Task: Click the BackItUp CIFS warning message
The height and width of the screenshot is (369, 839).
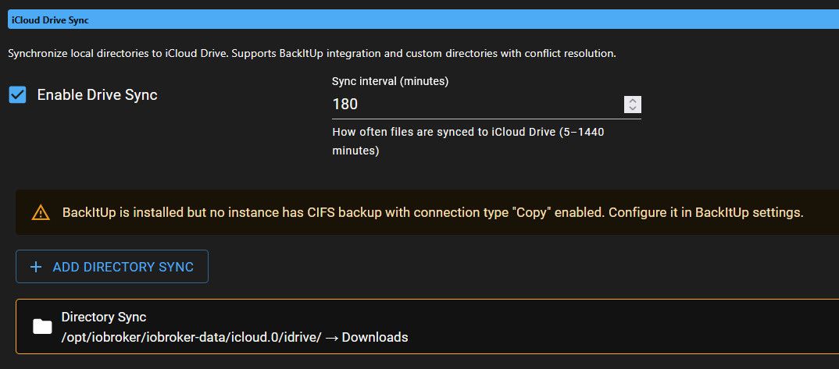Action: pyautogui.click(x=432, y=212)
